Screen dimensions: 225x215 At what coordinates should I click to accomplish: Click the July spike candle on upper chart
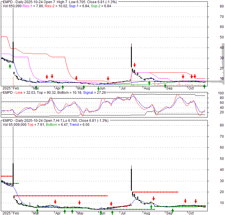(x=132, y=57)
